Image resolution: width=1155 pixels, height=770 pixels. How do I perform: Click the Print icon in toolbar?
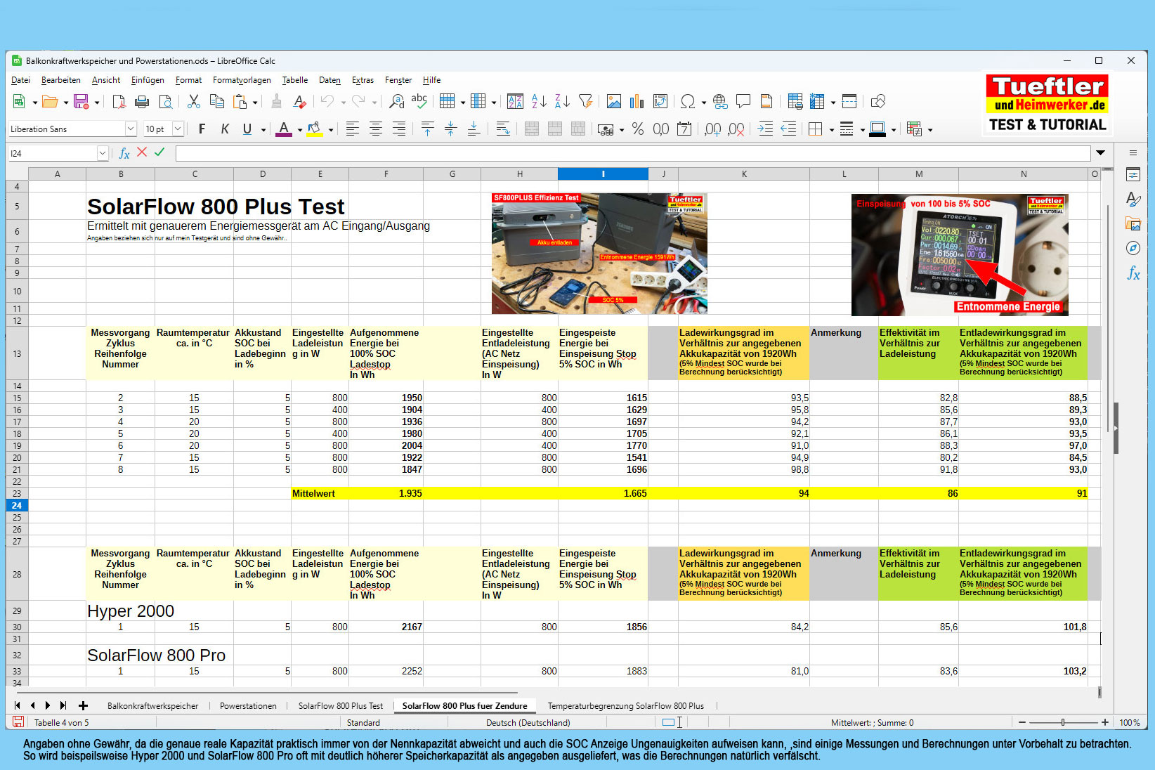point(142,102)
